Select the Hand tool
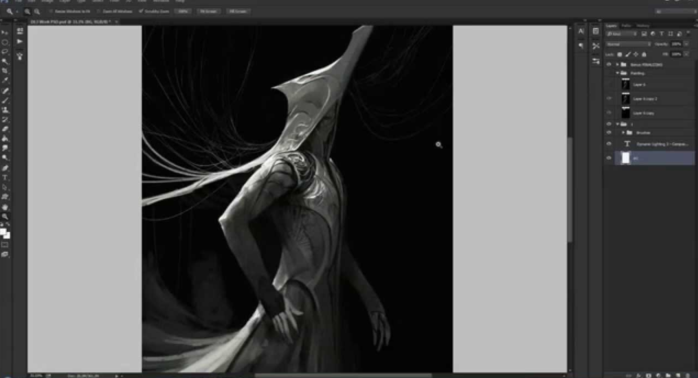Screen dimensions: 698x378 (x=5, y=207)
